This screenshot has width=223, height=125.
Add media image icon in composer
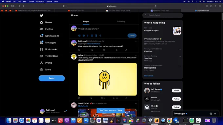[79, 36]
